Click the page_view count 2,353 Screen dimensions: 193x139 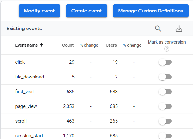click(x=69, y=106)
